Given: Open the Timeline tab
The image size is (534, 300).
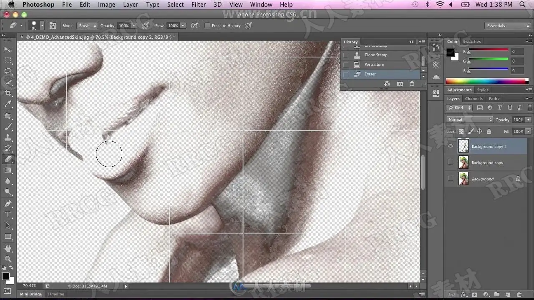Looking at the screenshot, I should pyautogui.click(x=56, y=294).
